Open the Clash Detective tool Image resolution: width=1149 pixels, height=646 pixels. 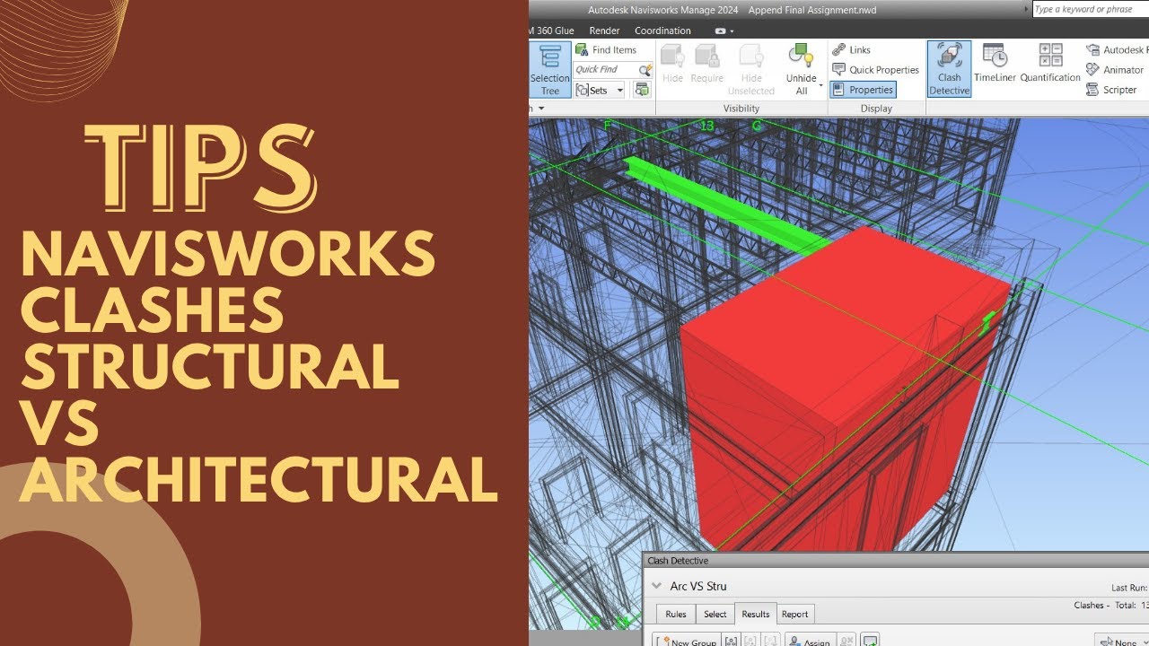pyautogui.click(x=949, y=69)
